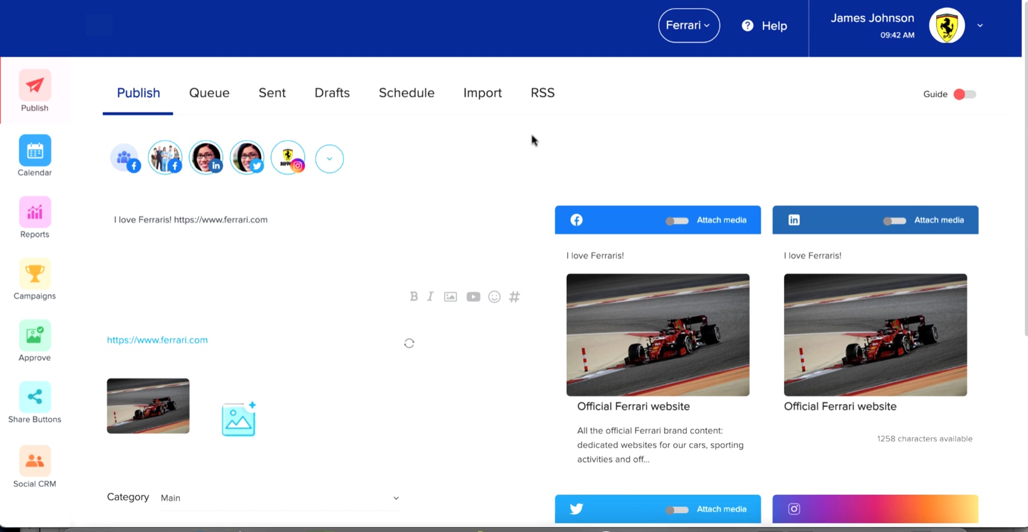Select the LinkedIn profile avatar

tap(206, 158)
